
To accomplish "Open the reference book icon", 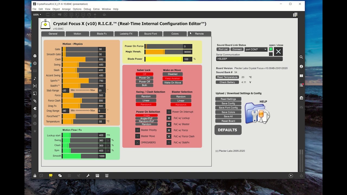I will click(x=301, y=76).
